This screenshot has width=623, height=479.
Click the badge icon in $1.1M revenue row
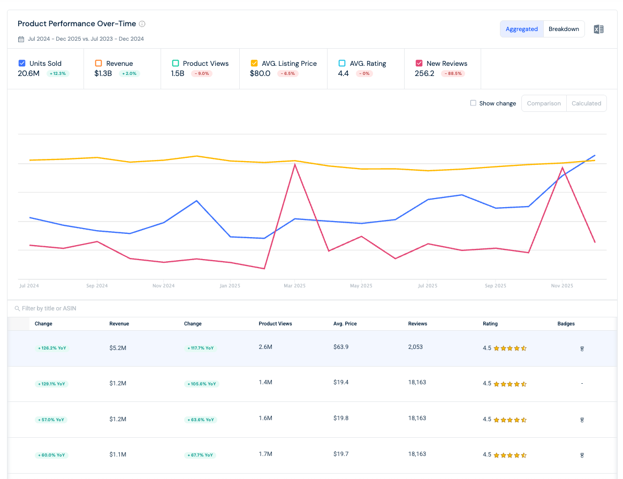point(582,455)
